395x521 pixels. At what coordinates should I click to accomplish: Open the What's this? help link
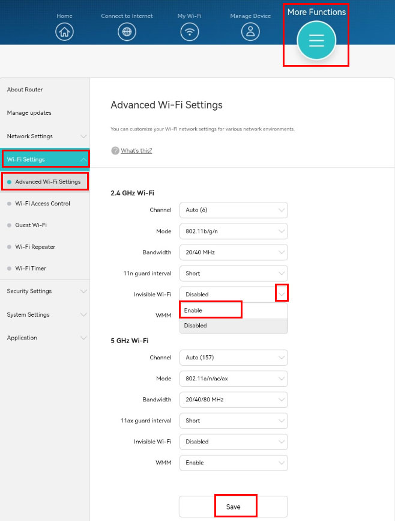(136, 151)
